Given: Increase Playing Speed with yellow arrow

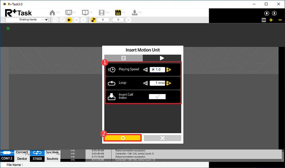Looking at the screenshot, I should coord(169,70).
